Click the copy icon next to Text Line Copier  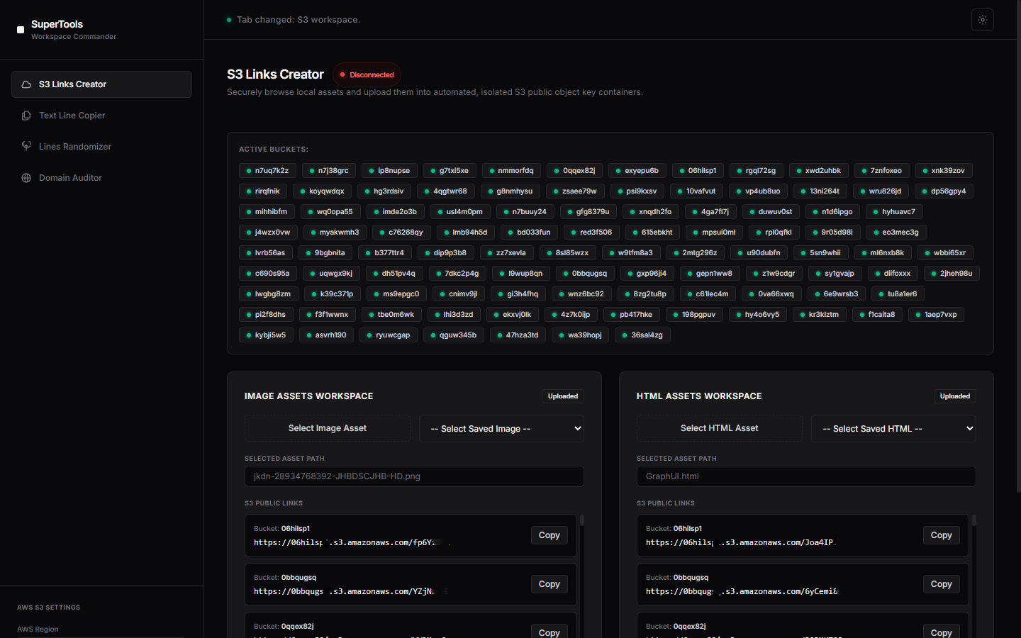click(26, 116)
